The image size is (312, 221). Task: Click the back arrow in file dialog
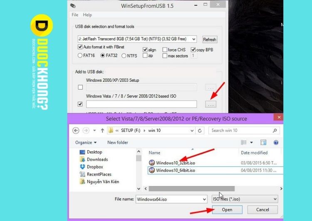click(76, 131)
